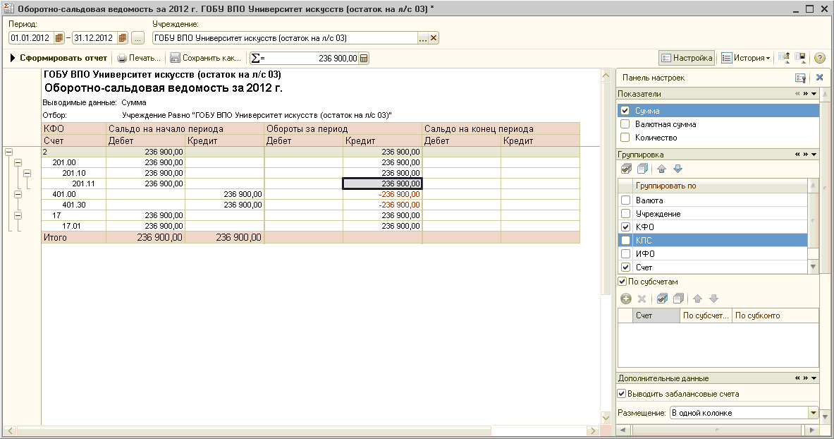The image size is (834, 439).
Task: Enable the Валютная сумма checkbox
Action: [x=625, y=124]
